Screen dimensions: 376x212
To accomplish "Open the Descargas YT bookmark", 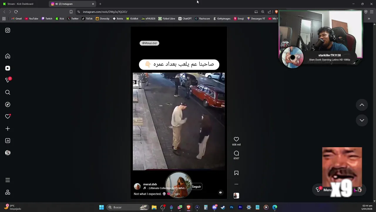I will (x=256, y=19).
